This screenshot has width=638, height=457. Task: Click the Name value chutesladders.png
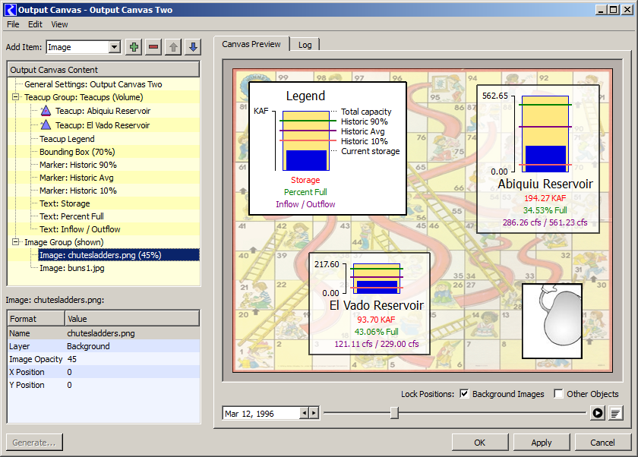point(133,333)
